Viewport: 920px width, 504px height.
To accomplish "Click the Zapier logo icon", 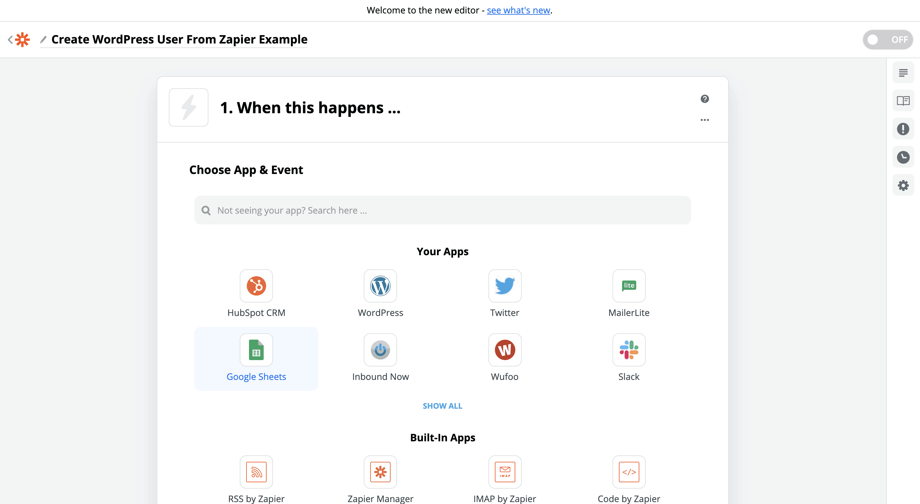I will coord(22,39).
